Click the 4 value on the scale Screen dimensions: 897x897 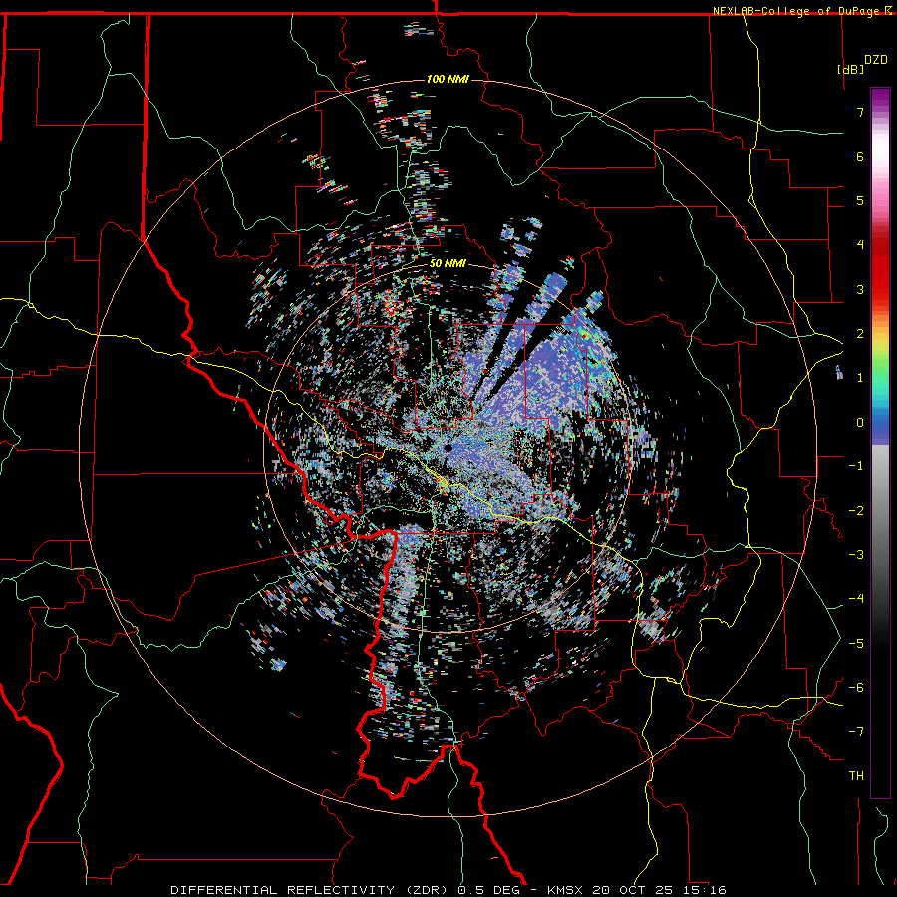tap(860, 245)
